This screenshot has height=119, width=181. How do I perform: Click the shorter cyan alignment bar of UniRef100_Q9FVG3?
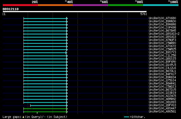(x=48, y=106)
